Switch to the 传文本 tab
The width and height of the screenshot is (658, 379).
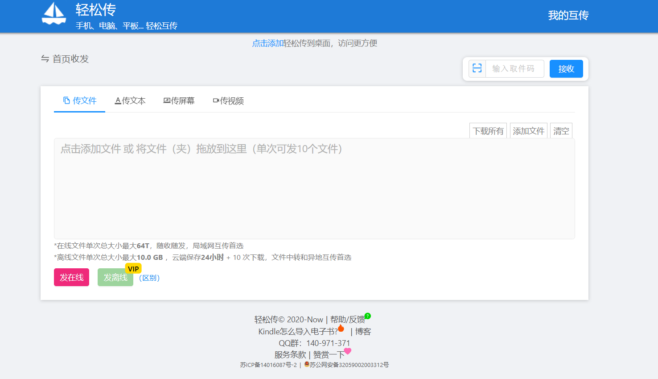click(130, 101)
